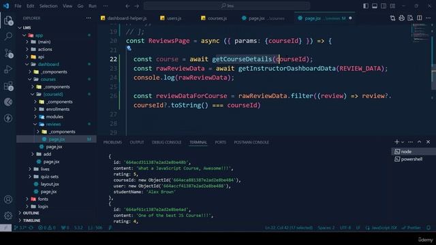436x245 pixels.
Task: Open the Selection menu
Action: point(48,6)
